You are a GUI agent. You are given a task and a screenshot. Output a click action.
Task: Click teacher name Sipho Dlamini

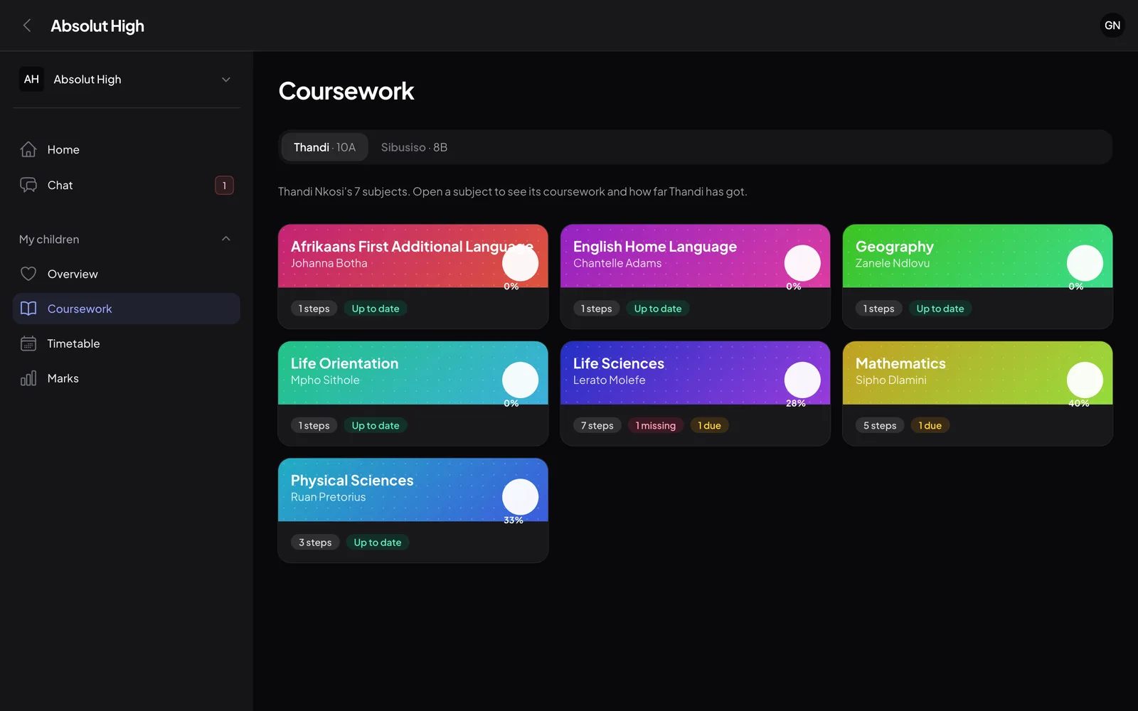point(891,380)
